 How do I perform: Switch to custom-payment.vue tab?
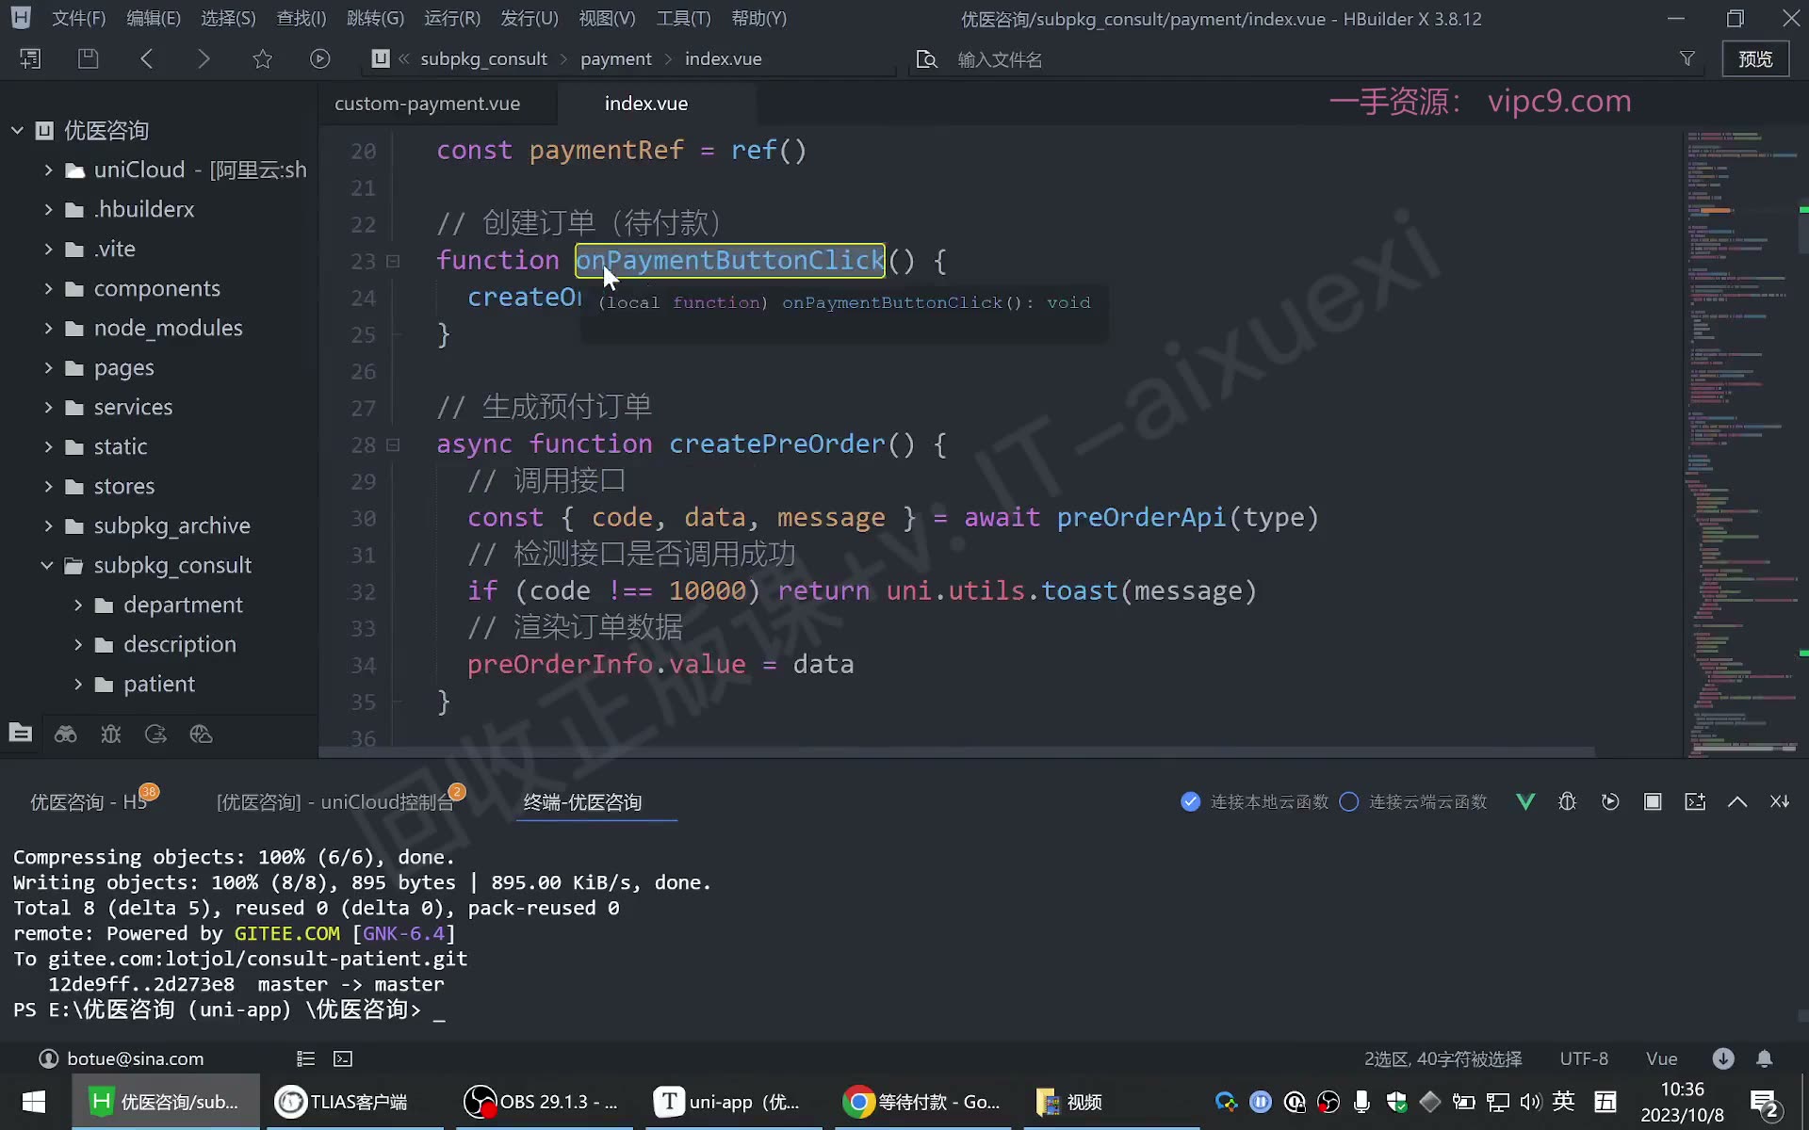428,104
